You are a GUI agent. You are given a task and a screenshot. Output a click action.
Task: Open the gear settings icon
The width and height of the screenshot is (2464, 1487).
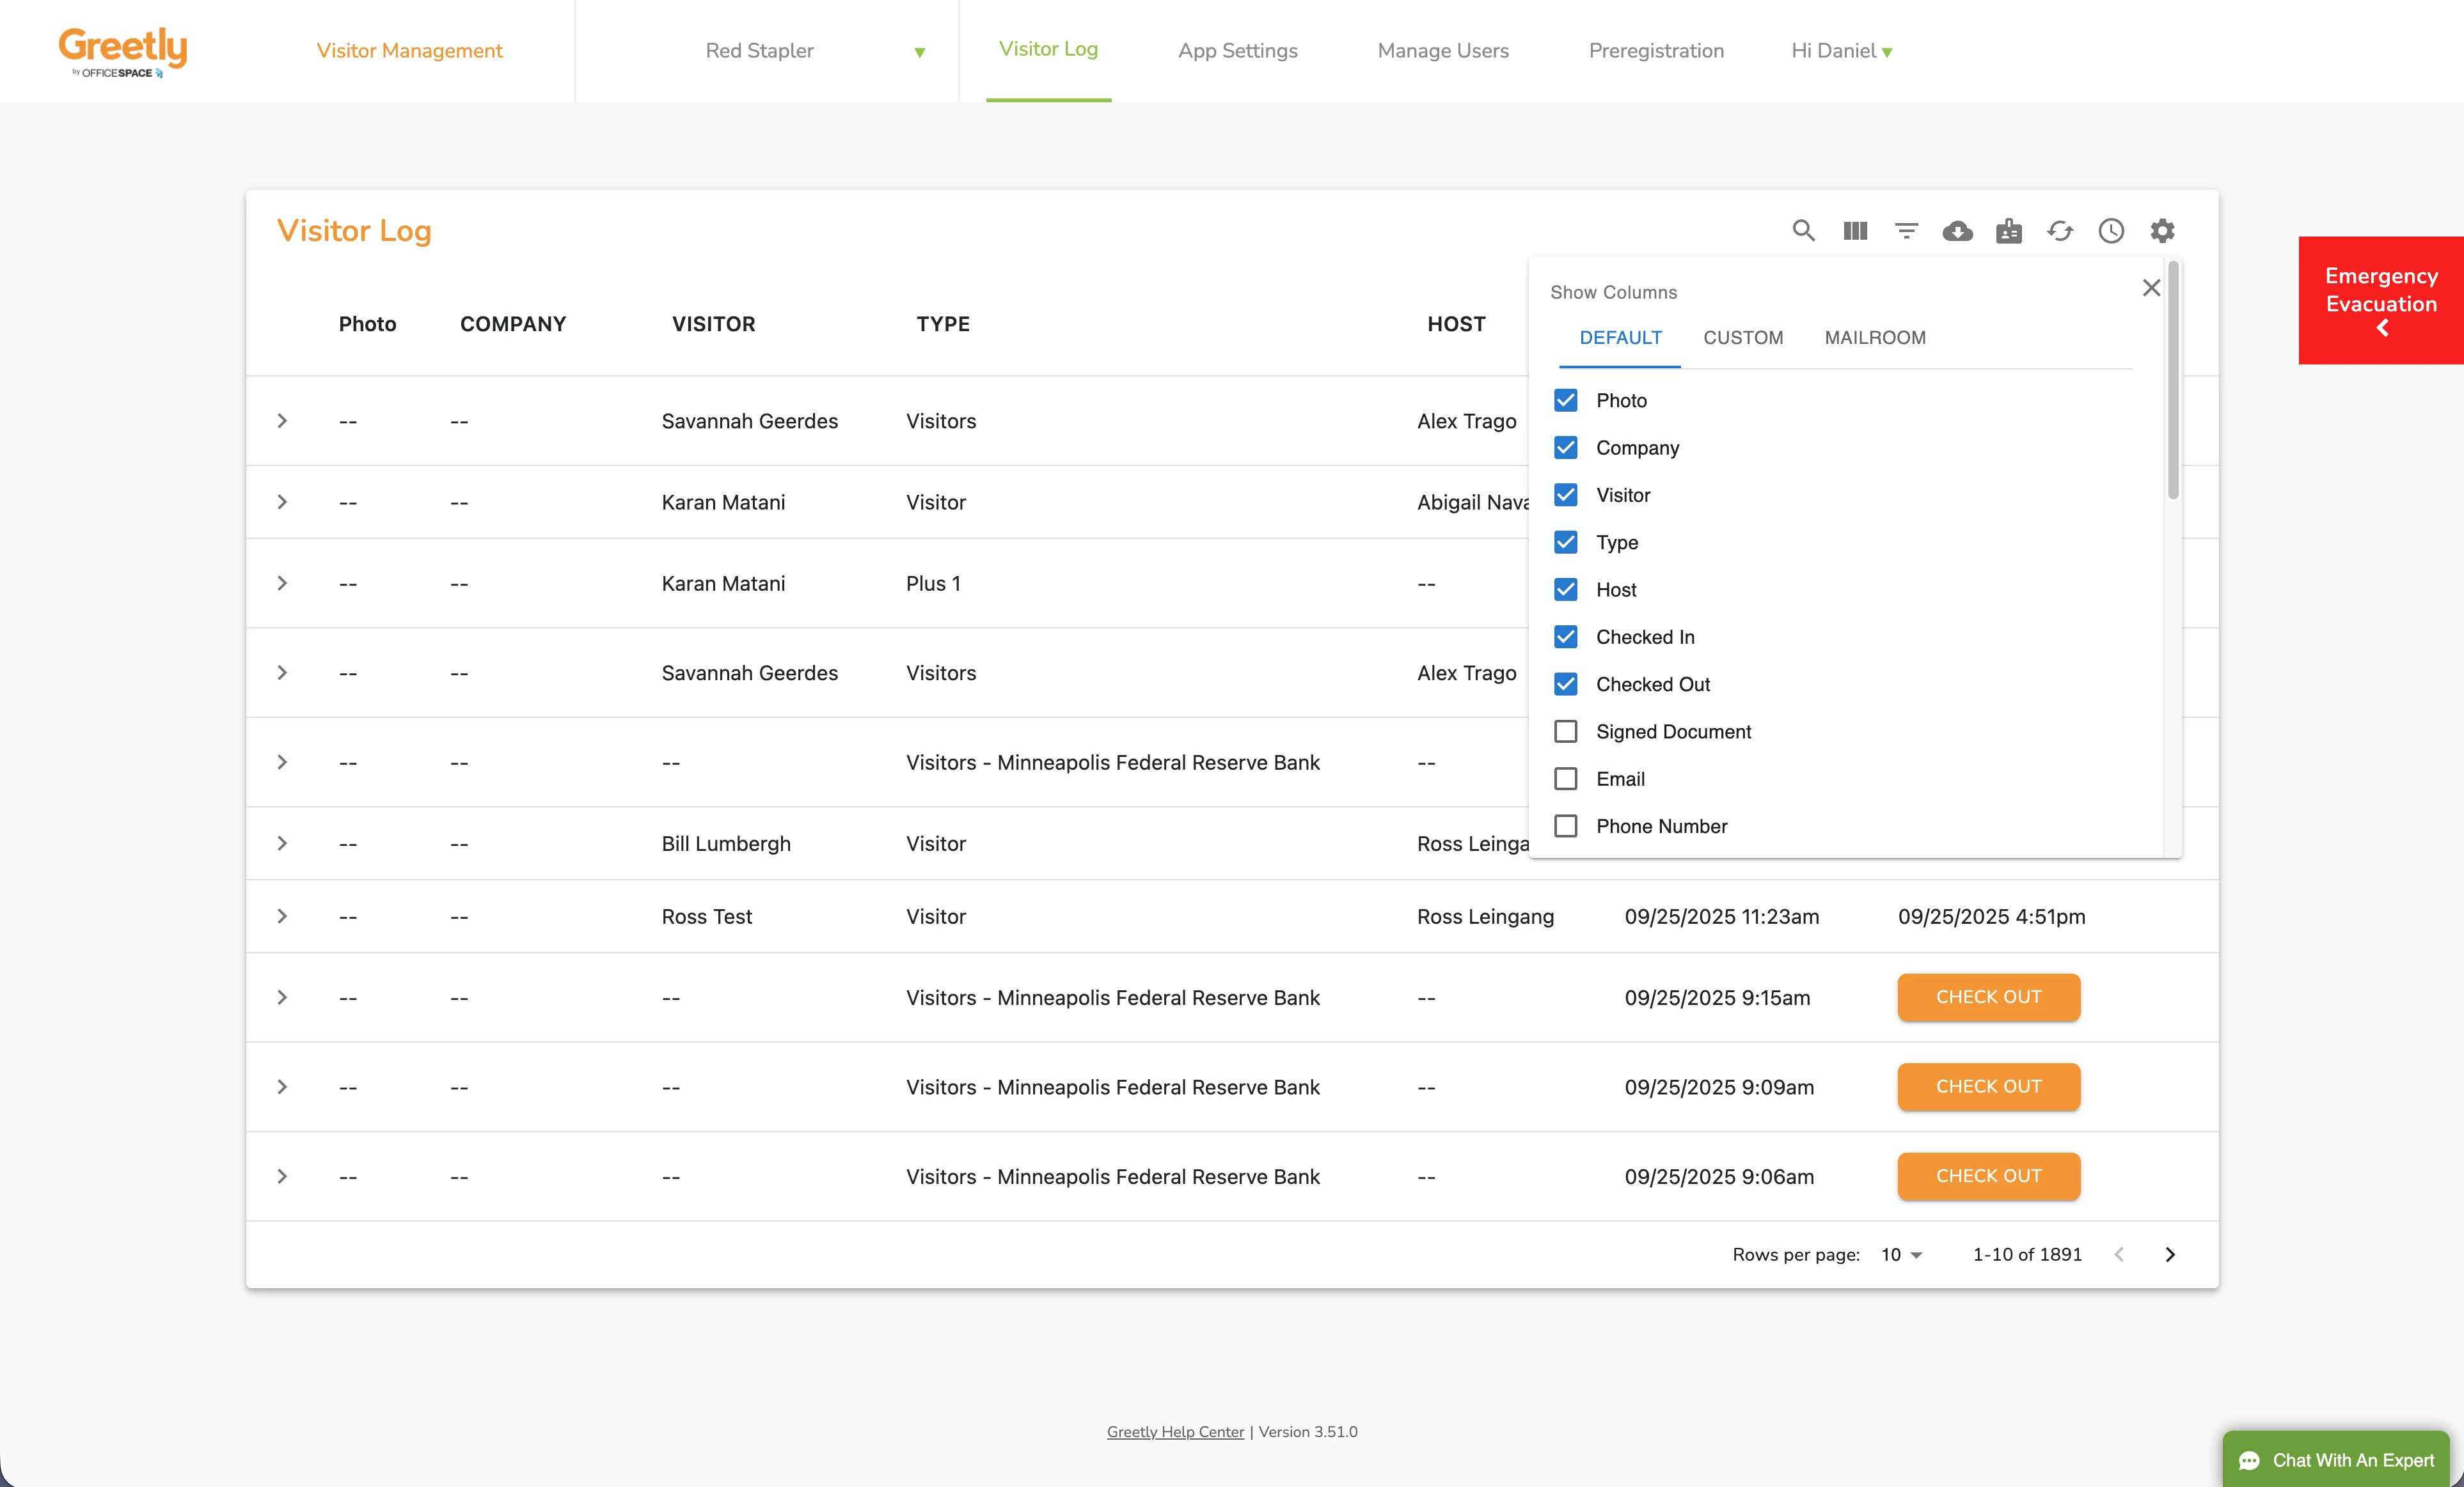point(2162,231)
